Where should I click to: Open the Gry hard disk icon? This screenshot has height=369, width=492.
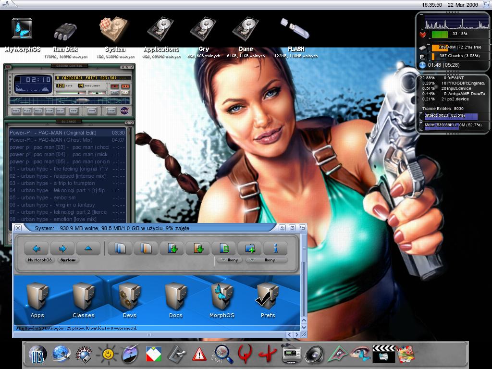(x=203, y=29)
